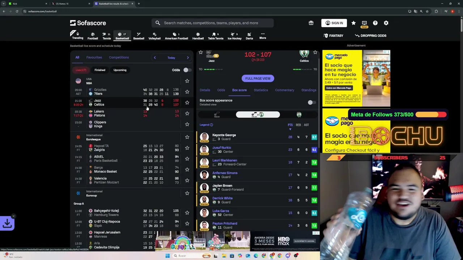Switch to Favourites tab
Screen dimensions: 463x260
click(x=94, y=57)
